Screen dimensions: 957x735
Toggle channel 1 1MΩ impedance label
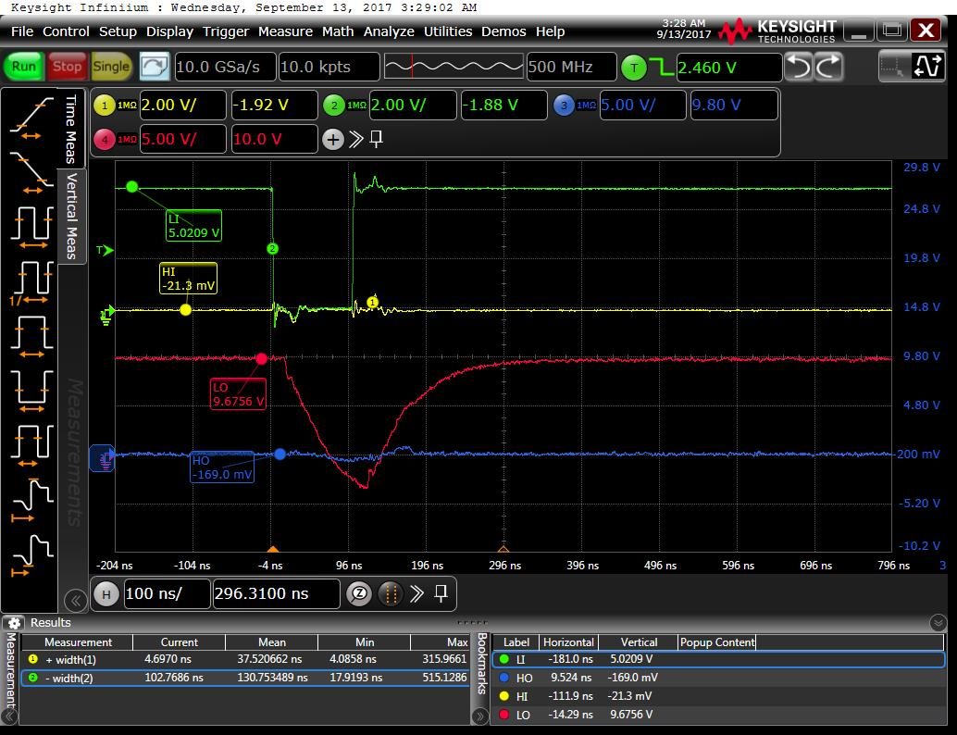pos(127,105)
